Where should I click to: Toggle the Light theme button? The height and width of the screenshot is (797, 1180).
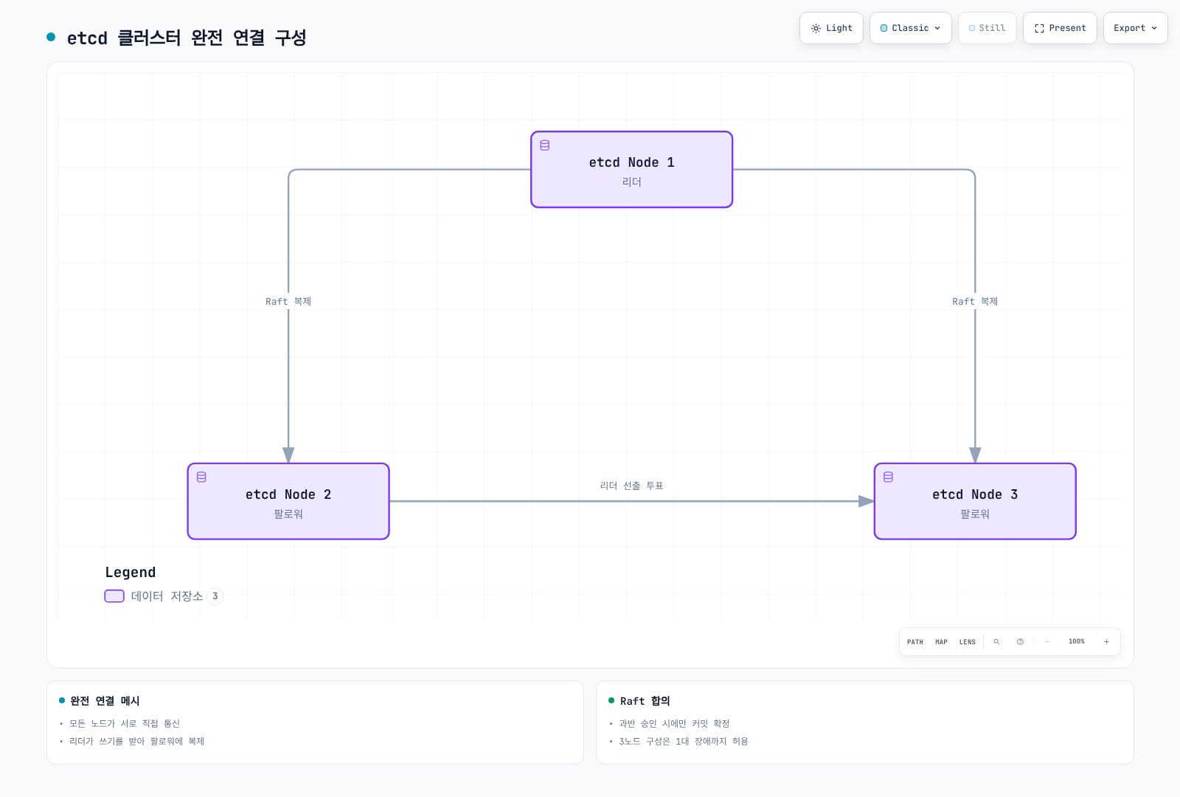[831, 28]
